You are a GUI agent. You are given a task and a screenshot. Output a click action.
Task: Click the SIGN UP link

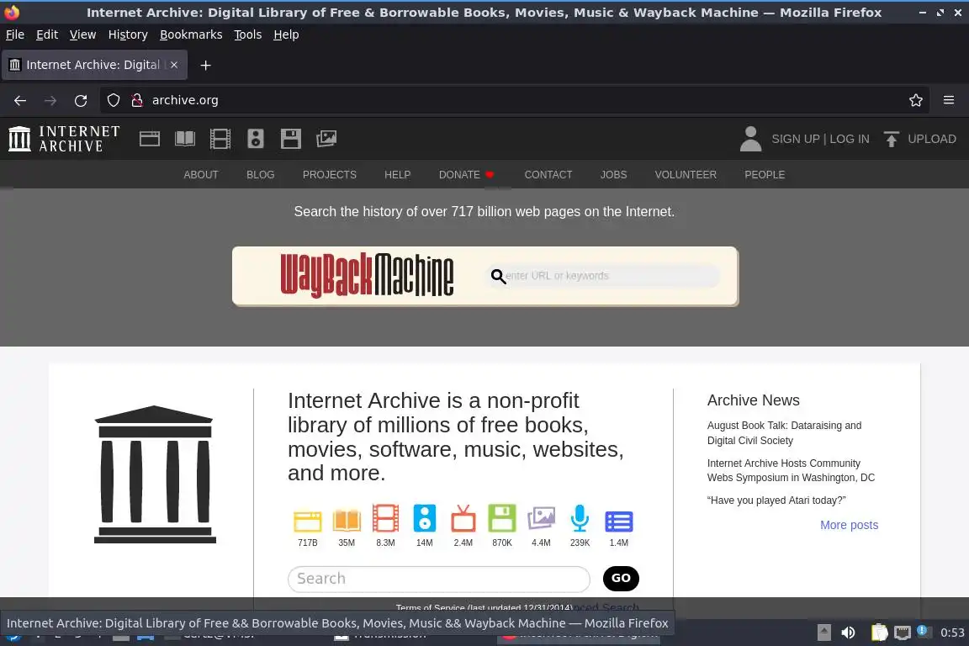click(796, 139)
